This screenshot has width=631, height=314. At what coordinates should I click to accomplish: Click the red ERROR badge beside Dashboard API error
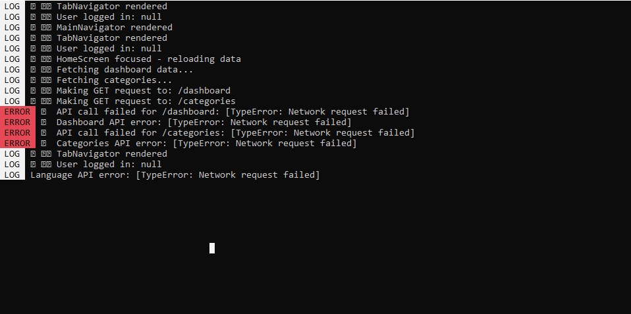pyautogui.click(x=17, y=122)
